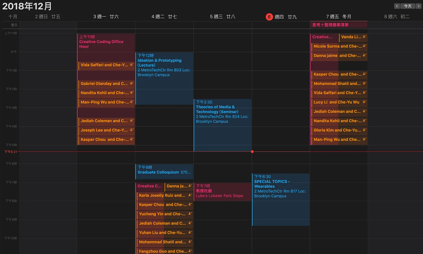The width and height of the screenshot is (423, 254).
Task: Select the 2 週日 廿五 day header
Action: 48,17
